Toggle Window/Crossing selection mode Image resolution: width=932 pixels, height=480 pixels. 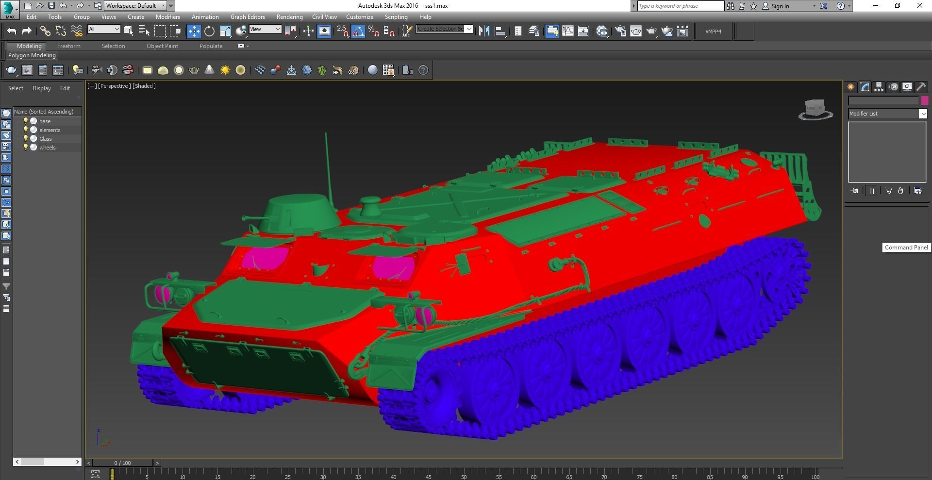click(x=175, y=31)
